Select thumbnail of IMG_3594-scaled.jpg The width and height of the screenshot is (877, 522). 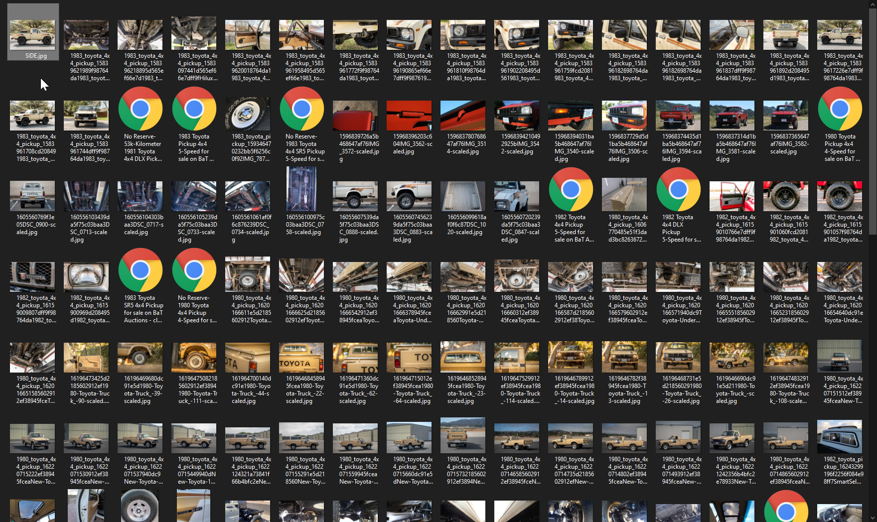point(678,116)
